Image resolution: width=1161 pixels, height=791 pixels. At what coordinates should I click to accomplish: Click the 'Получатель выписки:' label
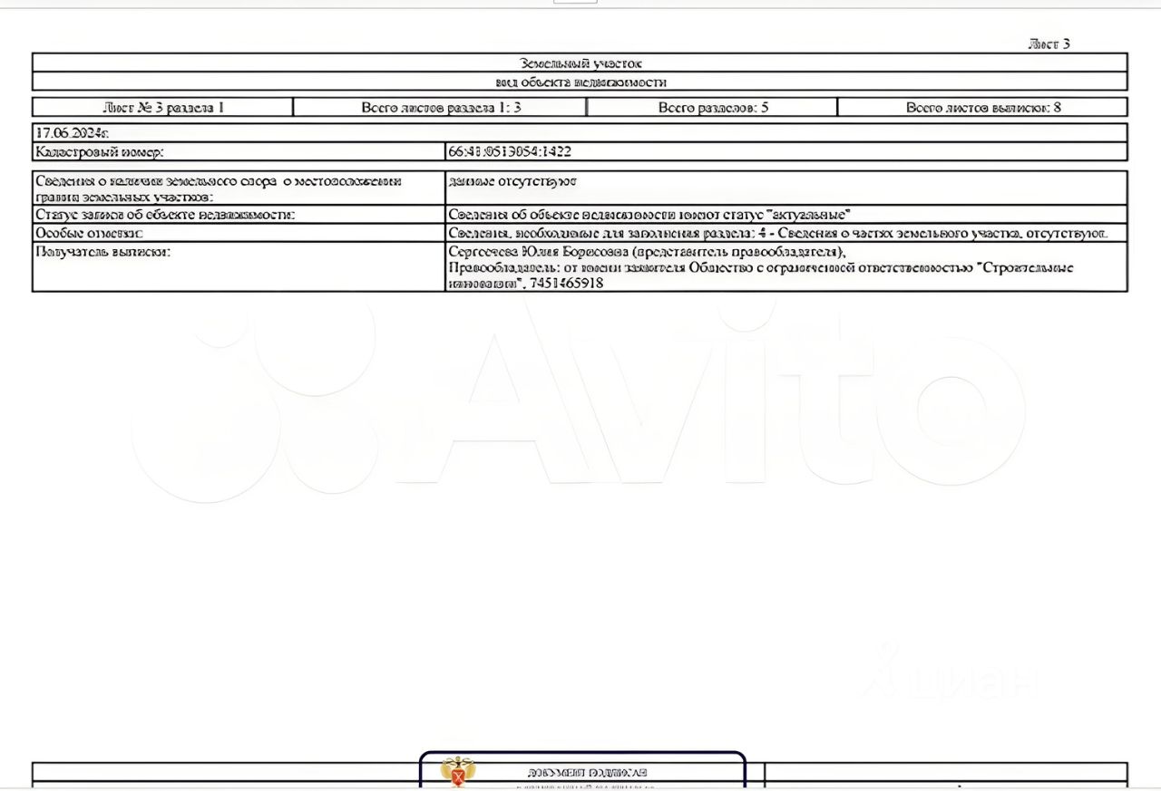(x=102, y=252)
